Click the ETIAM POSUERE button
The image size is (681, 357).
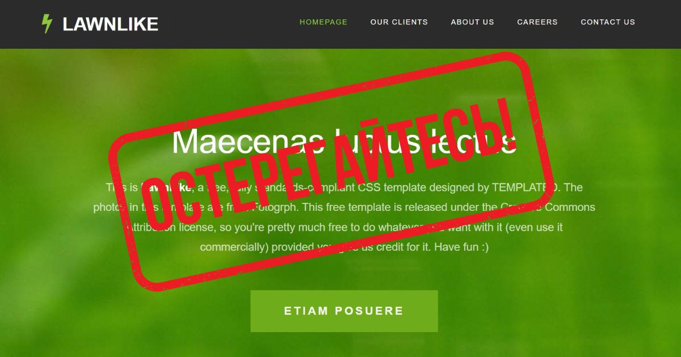coord(344,311)
